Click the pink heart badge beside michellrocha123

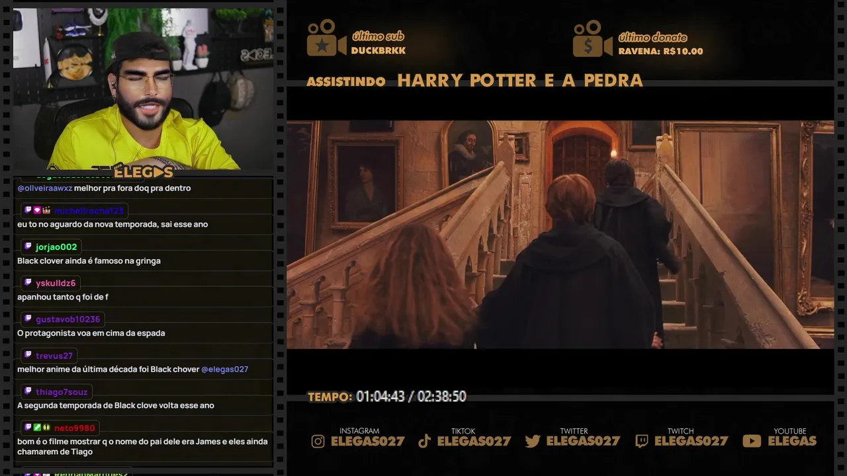(37, 210)
